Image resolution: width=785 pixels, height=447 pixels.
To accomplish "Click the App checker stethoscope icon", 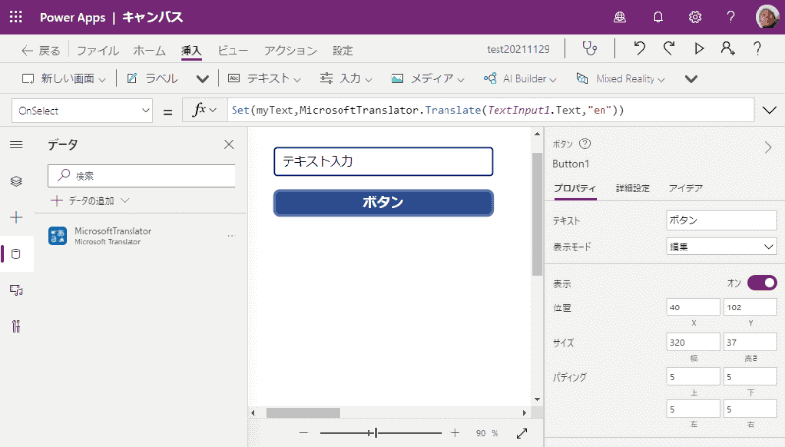I will (x=589, y=48).
